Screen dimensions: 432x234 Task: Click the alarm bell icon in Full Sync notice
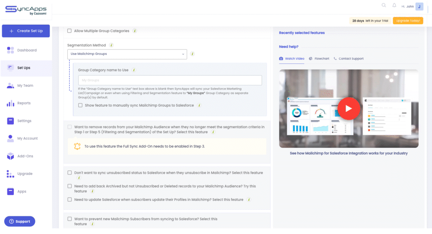coord(77,146)
